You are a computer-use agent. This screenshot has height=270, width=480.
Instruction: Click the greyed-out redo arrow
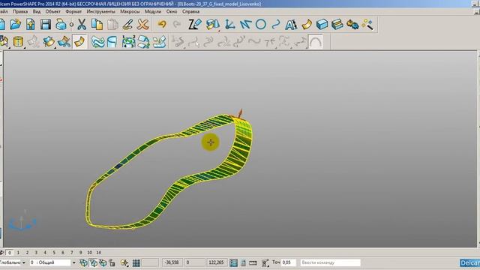point(177,25)
